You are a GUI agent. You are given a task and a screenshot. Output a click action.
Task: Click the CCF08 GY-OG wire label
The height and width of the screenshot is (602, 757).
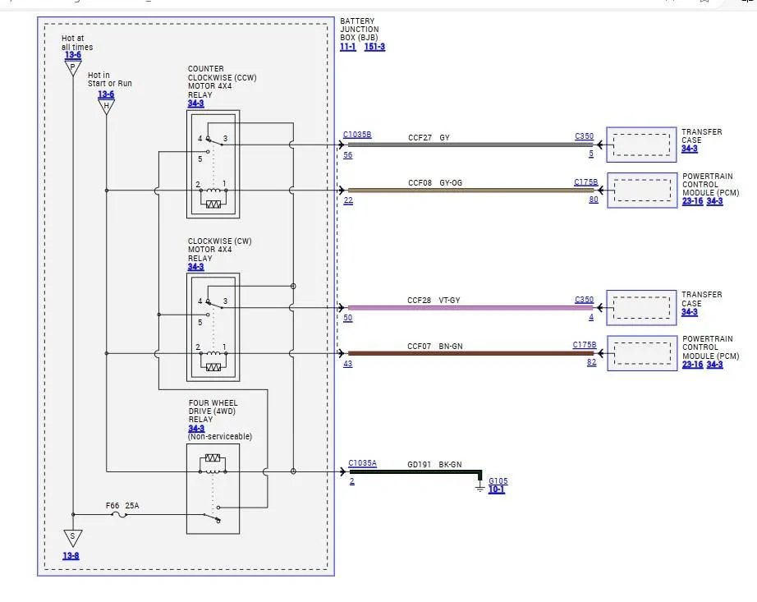pyautogui.click(x=435, y=183)
